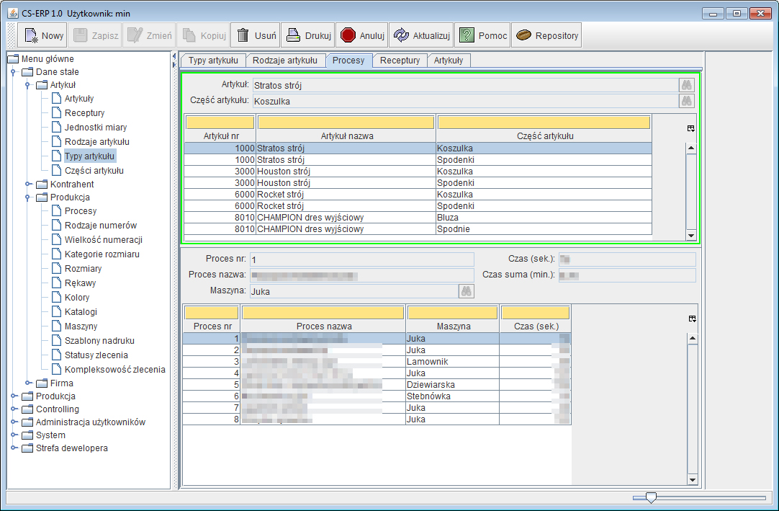This screenshot has width=779, height=511.
Task: Select the process row with Dziewiarska machine
Action: coord(377,385)
